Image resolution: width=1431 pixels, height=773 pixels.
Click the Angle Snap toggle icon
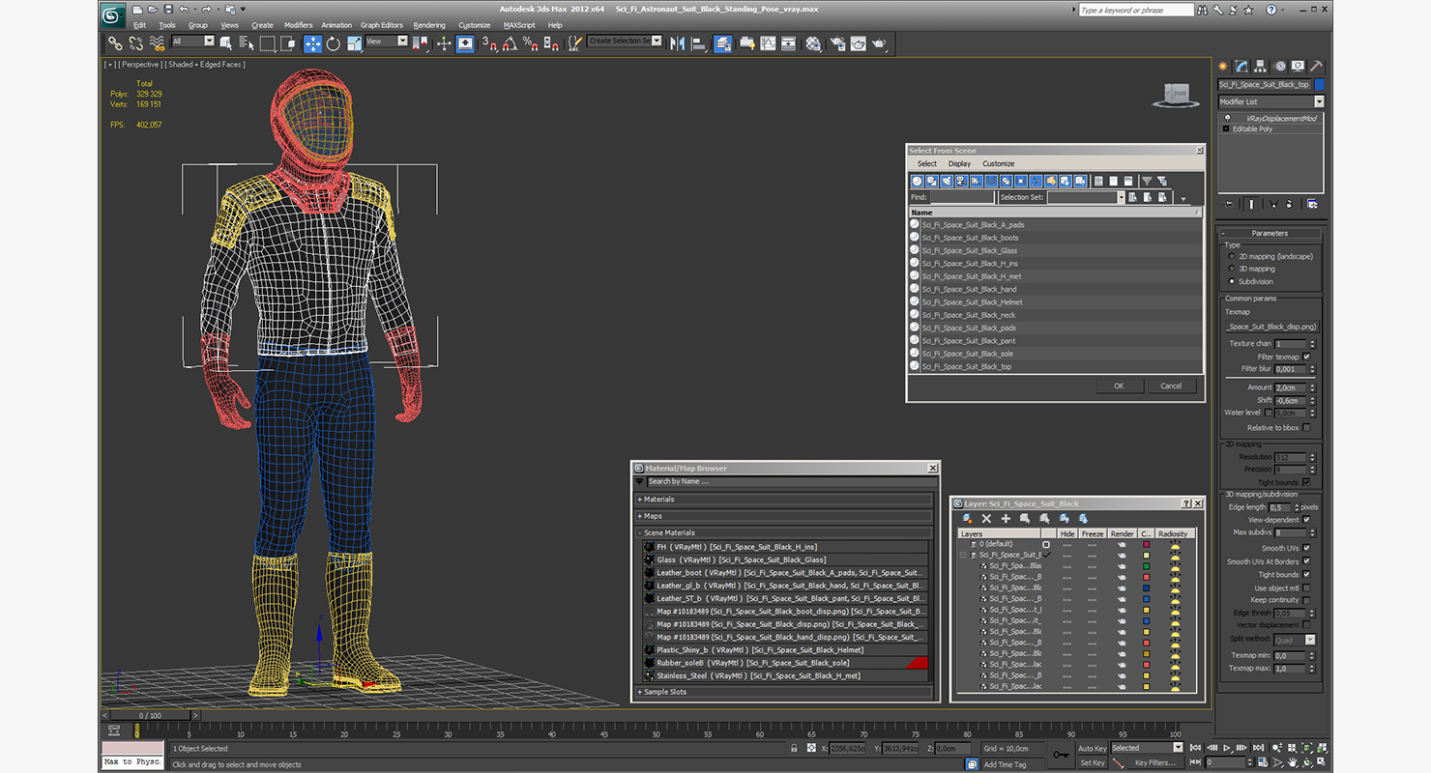(x=510, y=43)
